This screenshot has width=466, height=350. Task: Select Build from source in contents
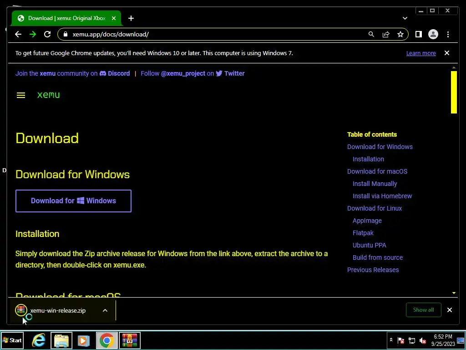(378, 257)
